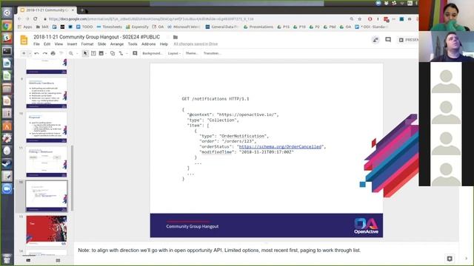Switch to filmstrip view icon
Viewport: 474px width, 266px height.
(28, 260)
